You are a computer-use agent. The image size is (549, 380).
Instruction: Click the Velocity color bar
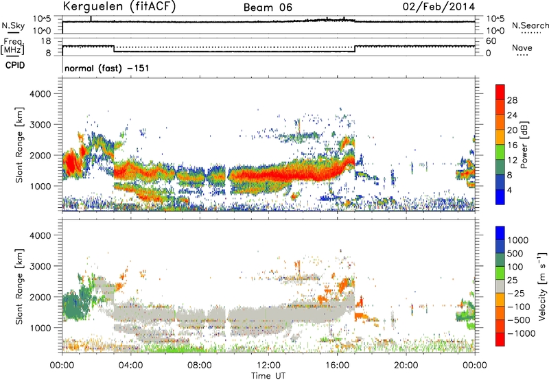[x=500, y=286]
